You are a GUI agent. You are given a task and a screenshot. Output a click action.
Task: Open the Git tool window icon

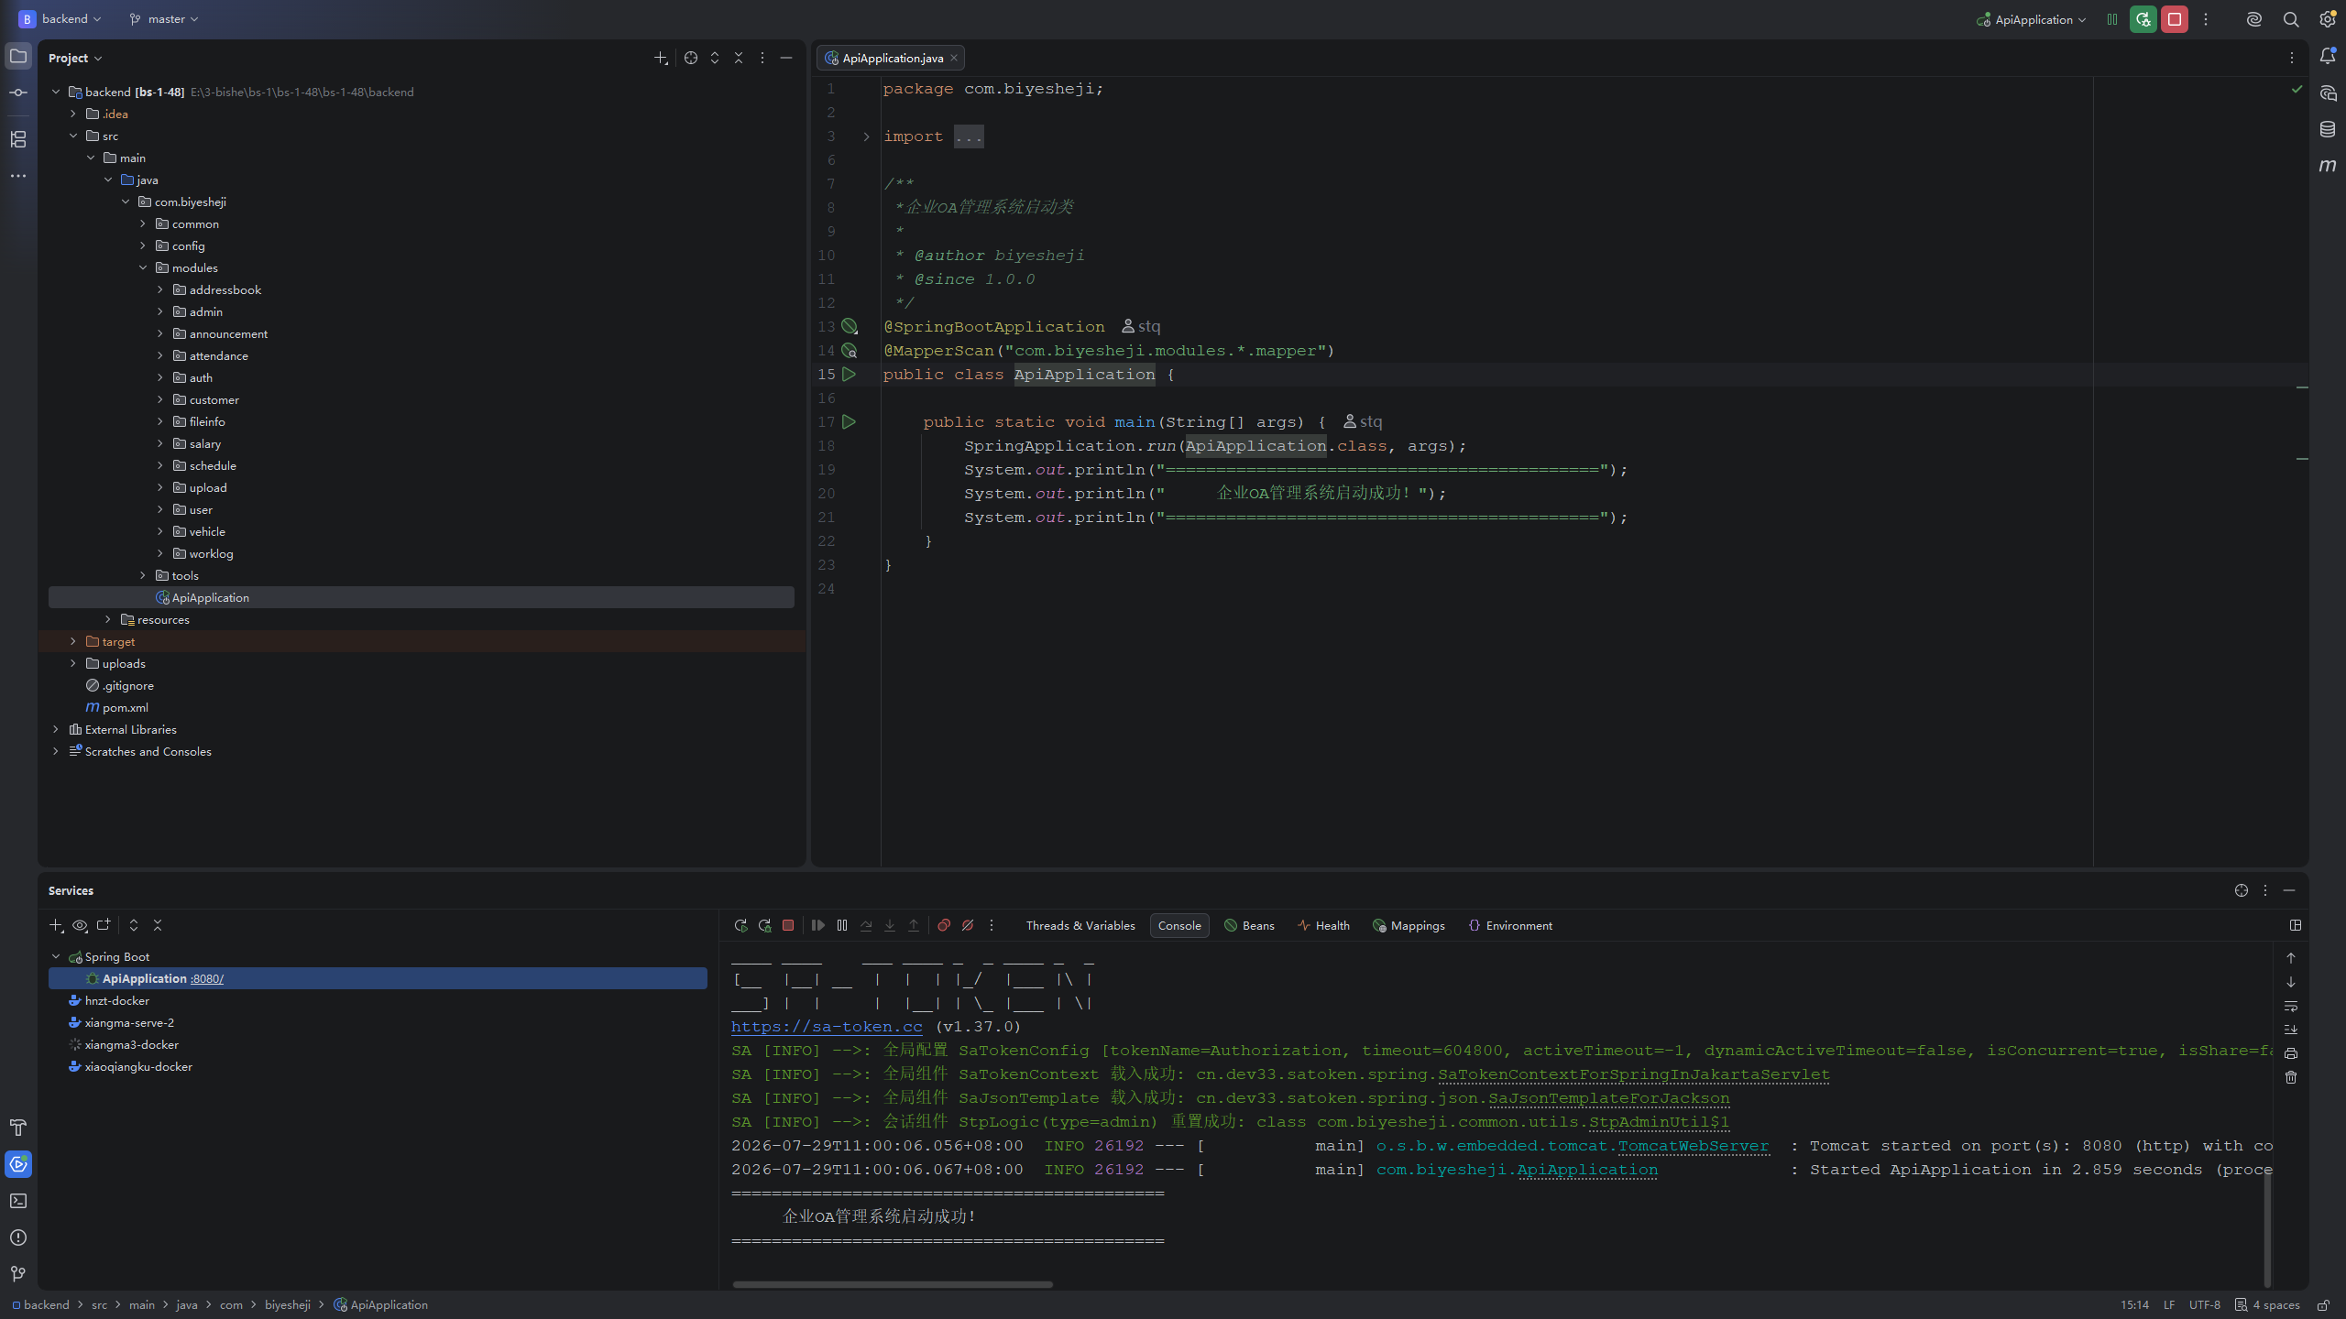18,1274
